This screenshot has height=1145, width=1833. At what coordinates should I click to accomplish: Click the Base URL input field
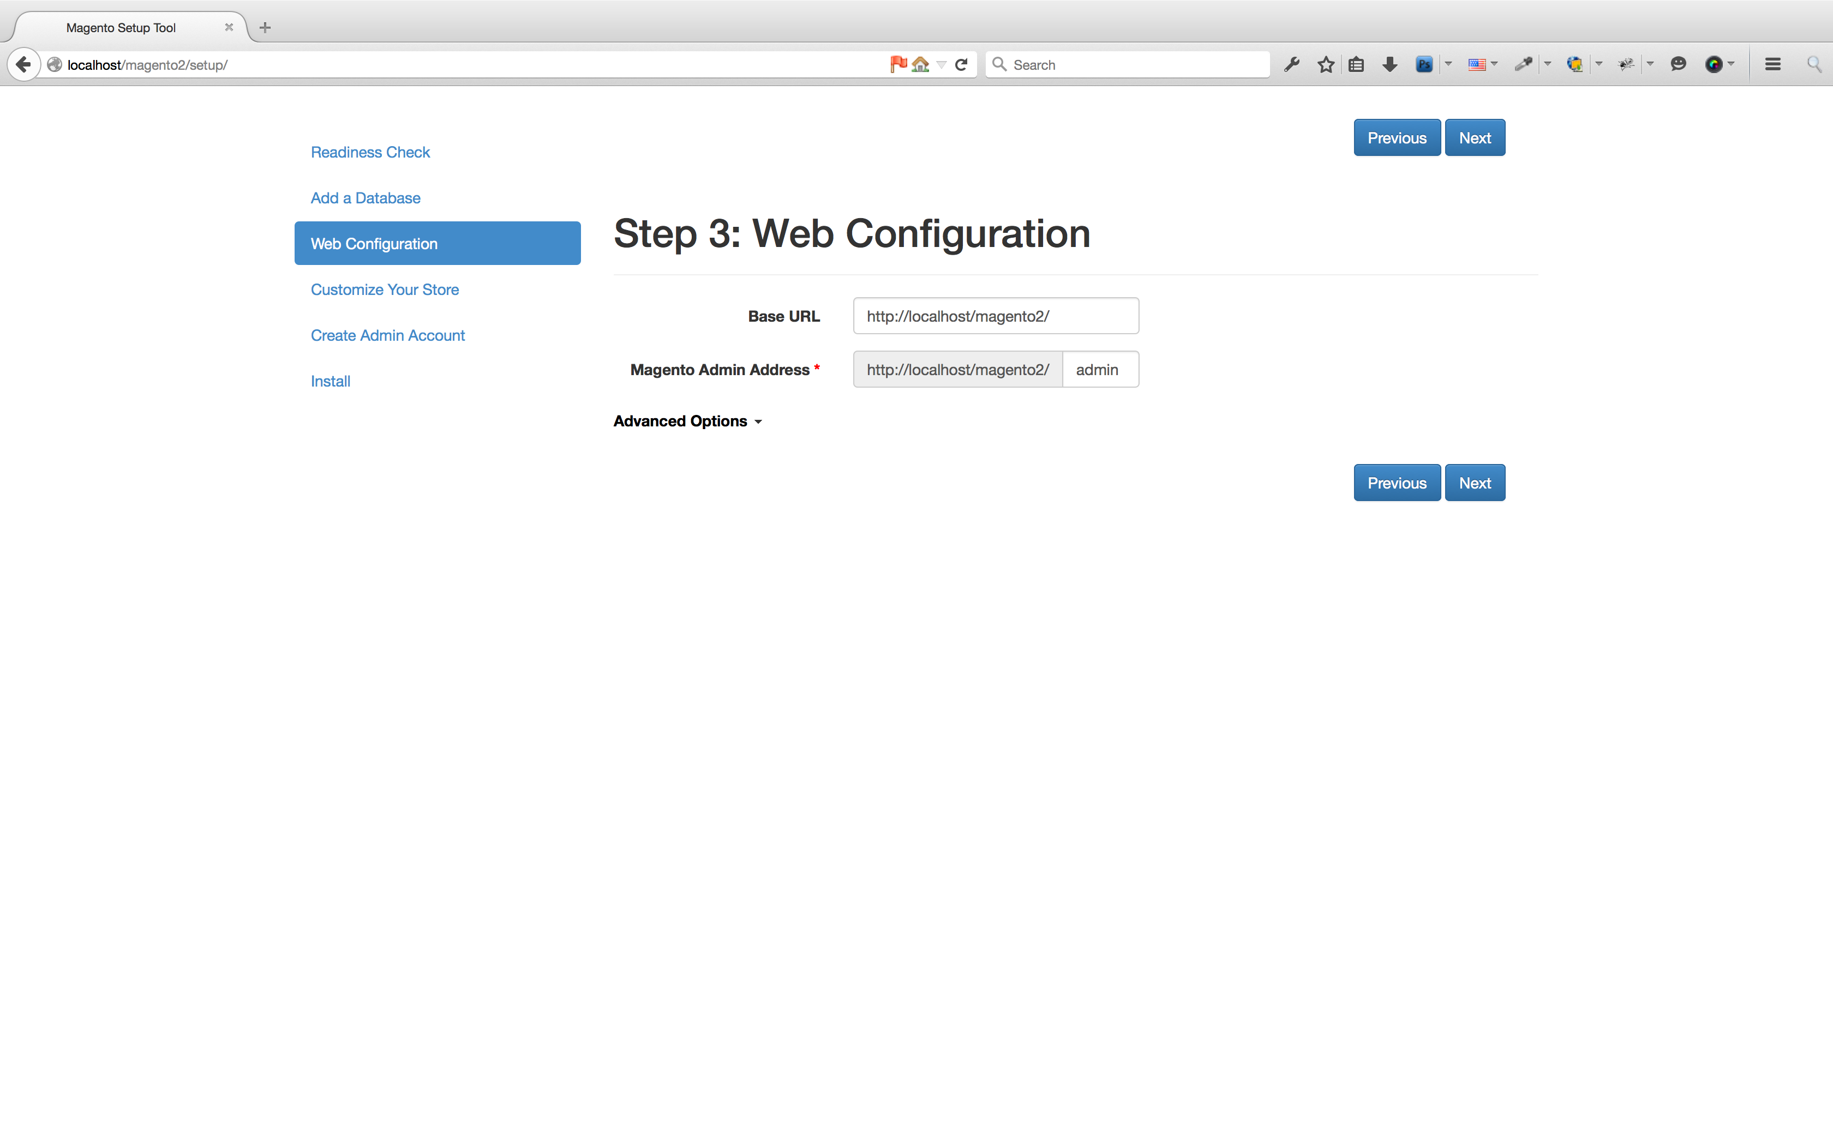coord(995,317)
